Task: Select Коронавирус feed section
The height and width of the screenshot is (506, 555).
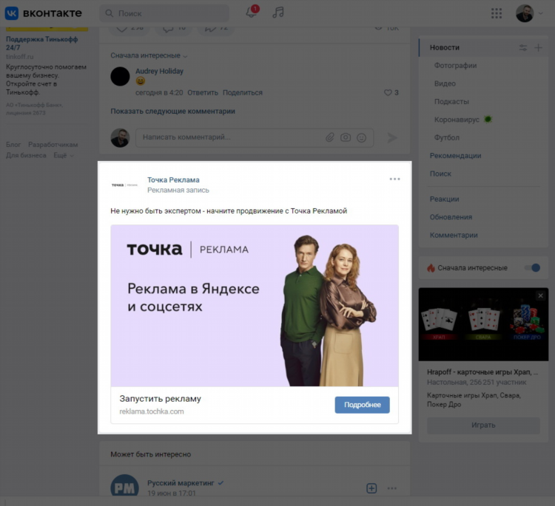Action: point(457,120)
